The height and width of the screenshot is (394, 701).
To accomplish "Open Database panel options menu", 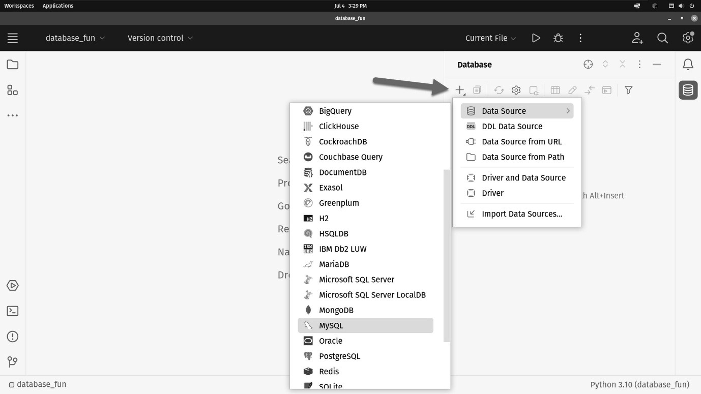I will point(639,65).
